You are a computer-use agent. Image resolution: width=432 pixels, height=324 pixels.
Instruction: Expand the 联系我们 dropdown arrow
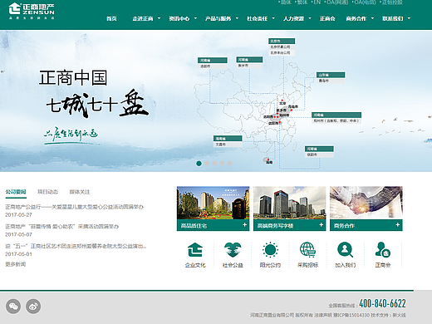[409, 18]
